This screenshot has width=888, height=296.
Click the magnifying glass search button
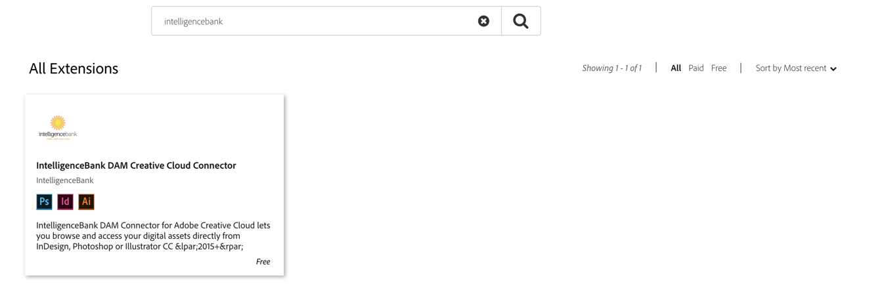[x=521, y=21]
